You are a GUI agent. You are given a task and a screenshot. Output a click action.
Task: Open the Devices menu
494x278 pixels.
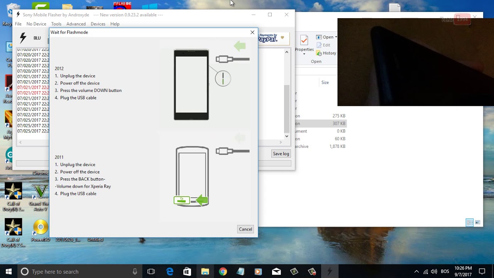(x=98, y=24)
